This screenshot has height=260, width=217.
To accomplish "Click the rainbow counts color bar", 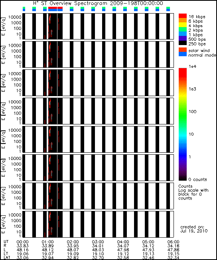I will point(182,124).
